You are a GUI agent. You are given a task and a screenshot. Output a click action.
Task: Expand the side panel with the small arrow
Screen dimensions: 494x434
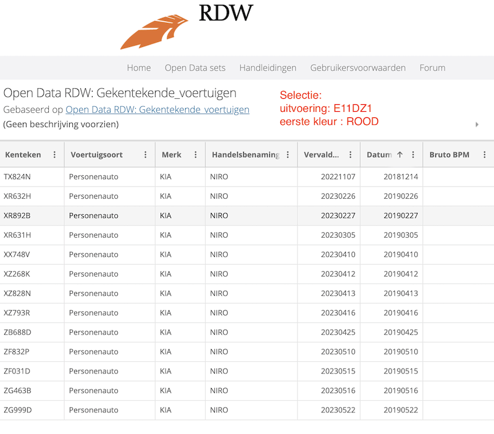point(477,125)
